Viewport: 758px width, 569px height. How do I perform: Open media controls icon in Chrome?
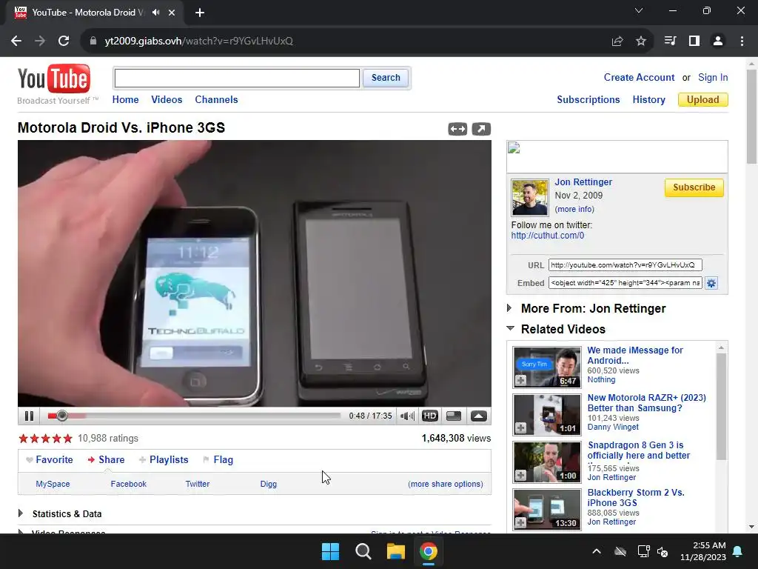[x=670, y=41]
